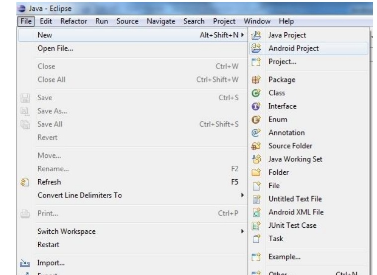Click the Close All menu entry
Image resolution: width=377 pixels, height=275 pixels.
click(x=133, y=79)
